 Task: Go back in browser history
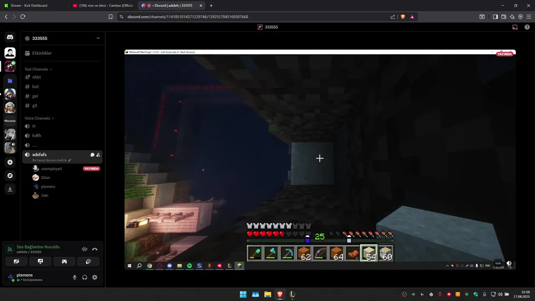pos(6,17)
